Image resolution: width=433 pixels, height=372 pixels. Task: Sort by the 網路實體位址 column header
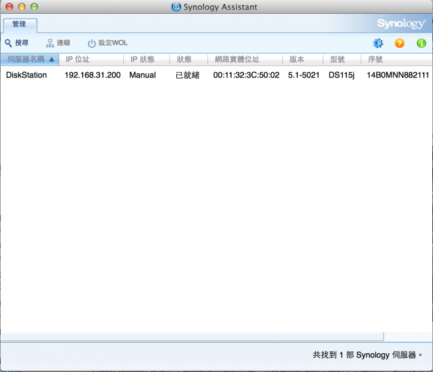[245, 59]
